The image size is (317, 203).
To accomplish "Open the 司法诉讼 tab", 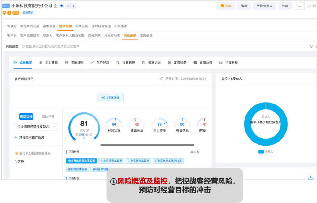I will [x=152, y=63].
